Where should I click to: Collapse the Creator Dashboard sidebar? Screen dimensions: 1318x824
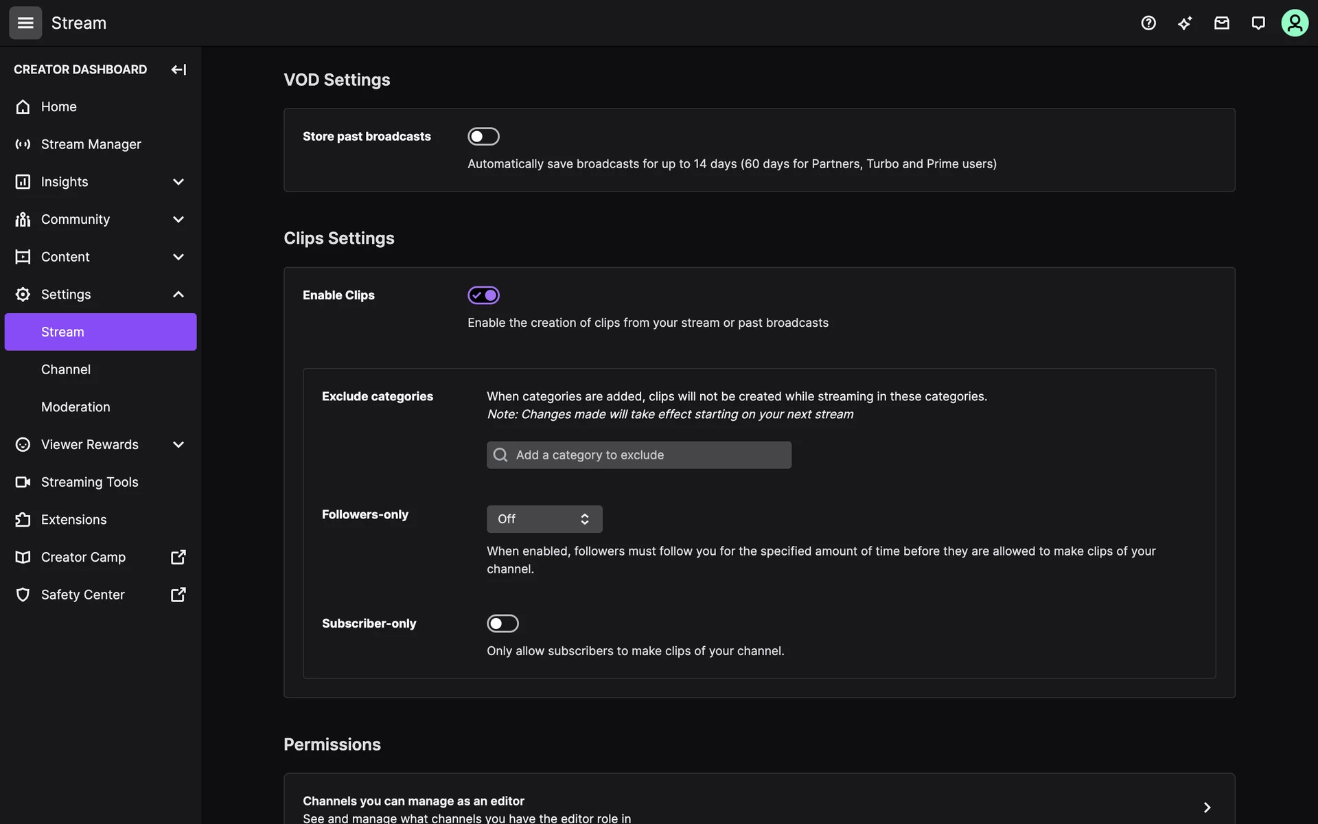pyautogui.click(x=178, y=69)
